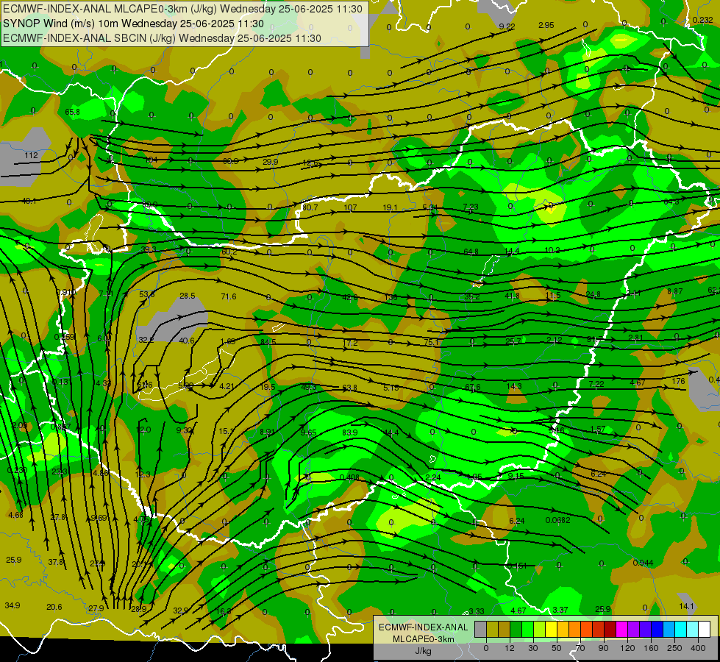Click the map value 0.232
Screen dimensions: 720x662
pyautogui.click(x=702, y=20)
